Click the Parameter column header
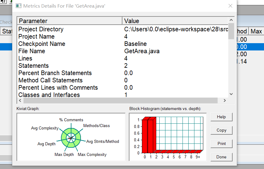This screenshot has width=264, height=169. point(70,21)
